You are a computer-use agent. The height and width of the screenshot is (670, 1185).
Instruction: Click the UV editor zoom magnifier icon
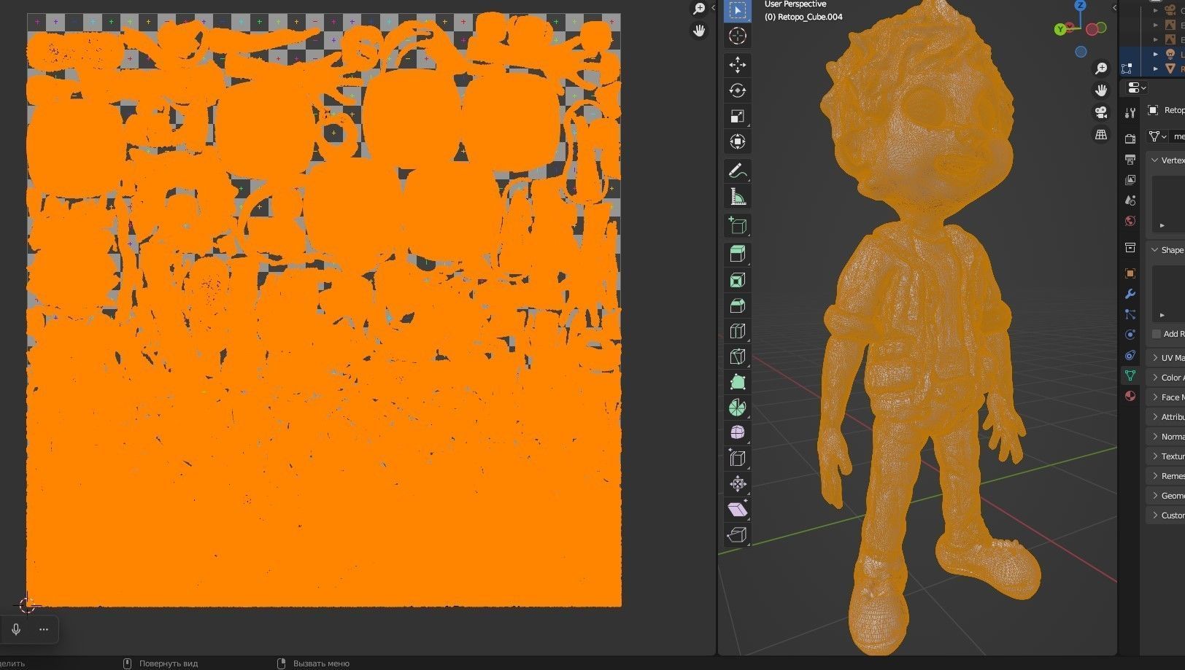[699, 9]
